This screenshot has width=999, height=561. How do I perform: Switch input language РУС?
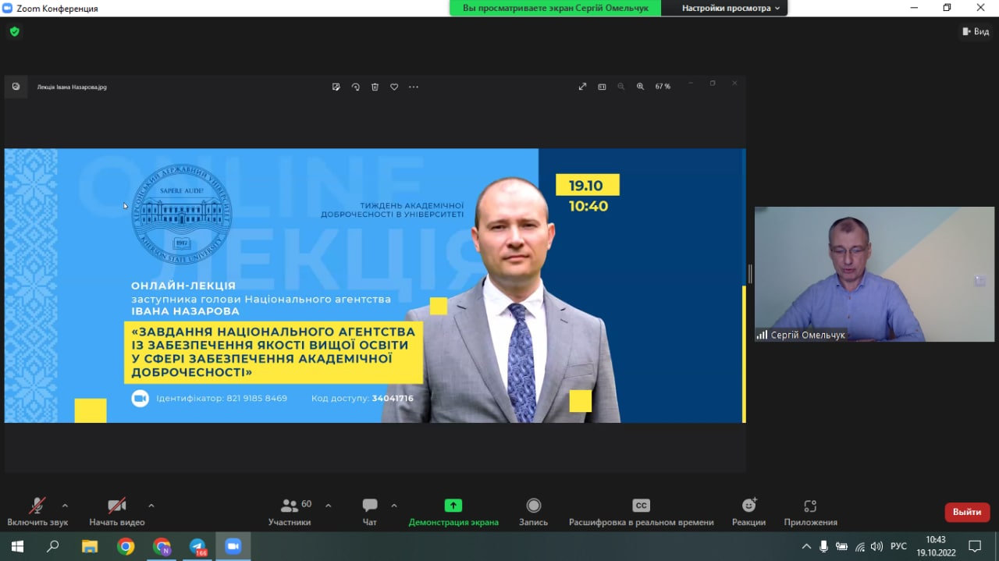[899, 546]
